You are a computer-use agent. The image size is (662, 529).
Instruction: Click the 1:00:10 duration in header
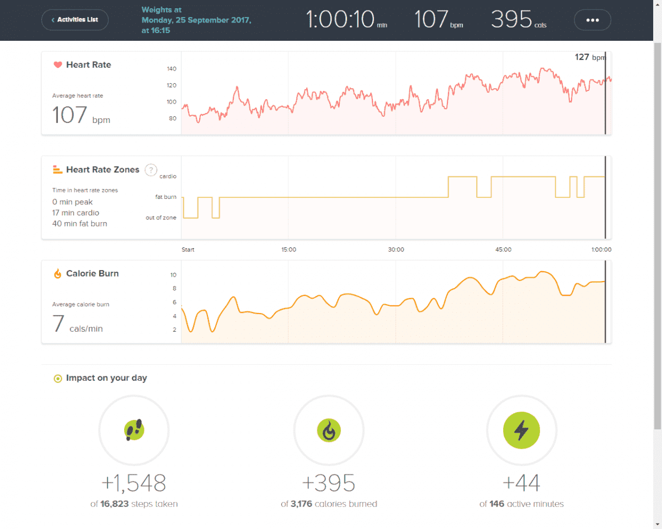pyautogui.click(x=341, y=20)
